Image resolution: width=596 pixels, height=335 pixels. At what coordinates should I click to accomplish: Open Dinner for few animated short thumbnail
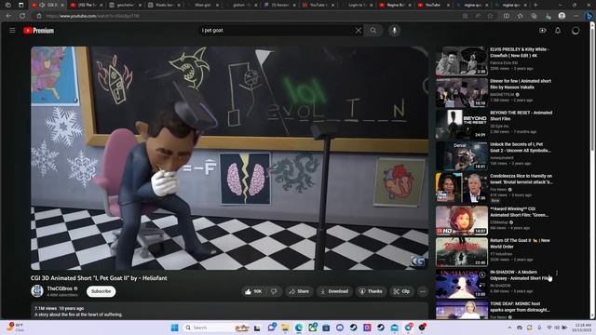[x=462, y=93]
